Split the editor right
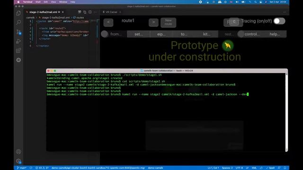 click(90, 12)
